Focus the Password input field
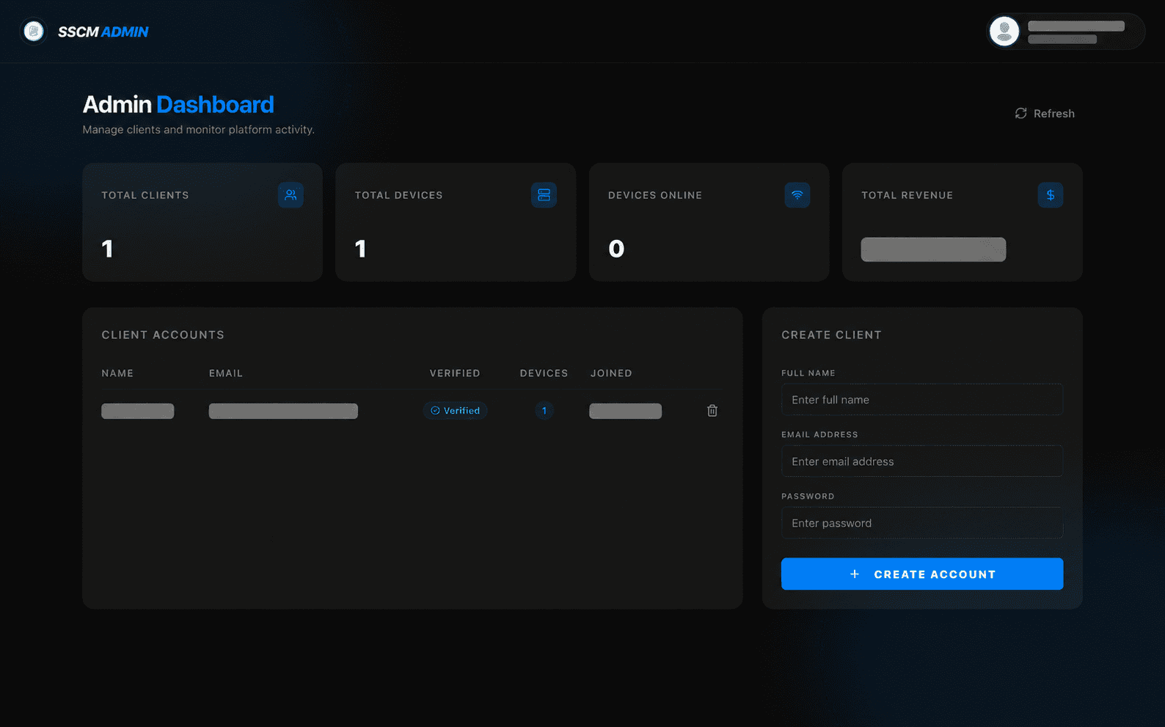 tap(922, 523)
